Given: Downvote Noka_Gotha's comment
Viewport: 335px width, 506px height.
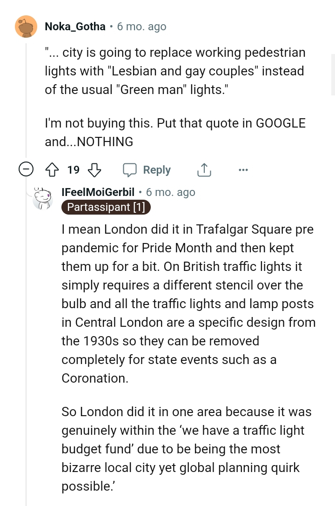Looking at the screenshot, I should point(94,169).
